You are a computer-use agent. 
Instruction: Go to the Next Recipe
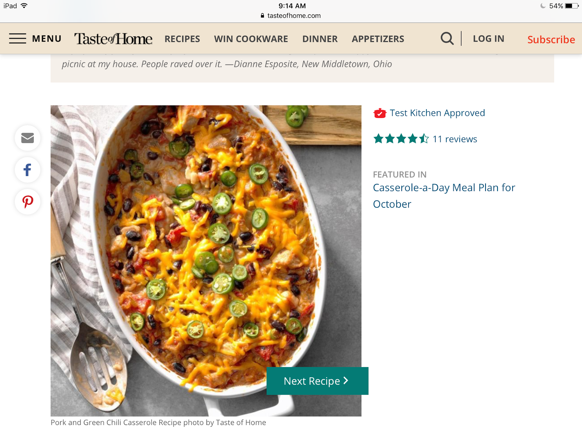tap(317, 381)
